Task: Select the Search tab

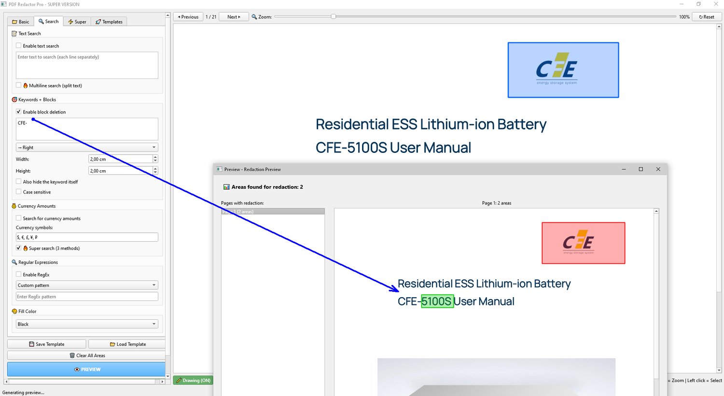Action: pyautogui.click(x=49, y=21)
